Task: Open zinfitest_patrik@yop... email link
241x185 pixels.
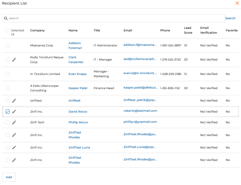Action: [x=140, y=100]
